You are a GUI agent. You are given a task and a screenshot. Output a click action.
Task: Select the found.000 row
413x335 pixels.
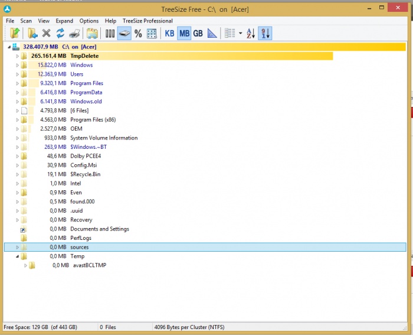(205, 201)
